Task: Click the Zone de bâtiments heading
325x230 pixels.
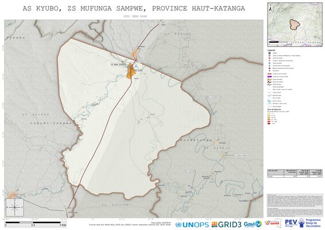Action: [274, 109]
